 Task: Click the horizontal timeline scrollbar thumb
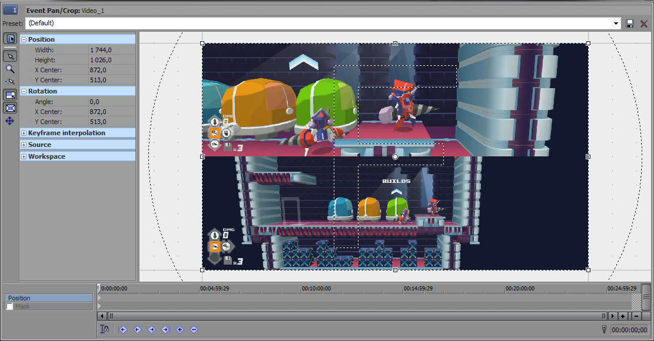(x=357, y=316)
